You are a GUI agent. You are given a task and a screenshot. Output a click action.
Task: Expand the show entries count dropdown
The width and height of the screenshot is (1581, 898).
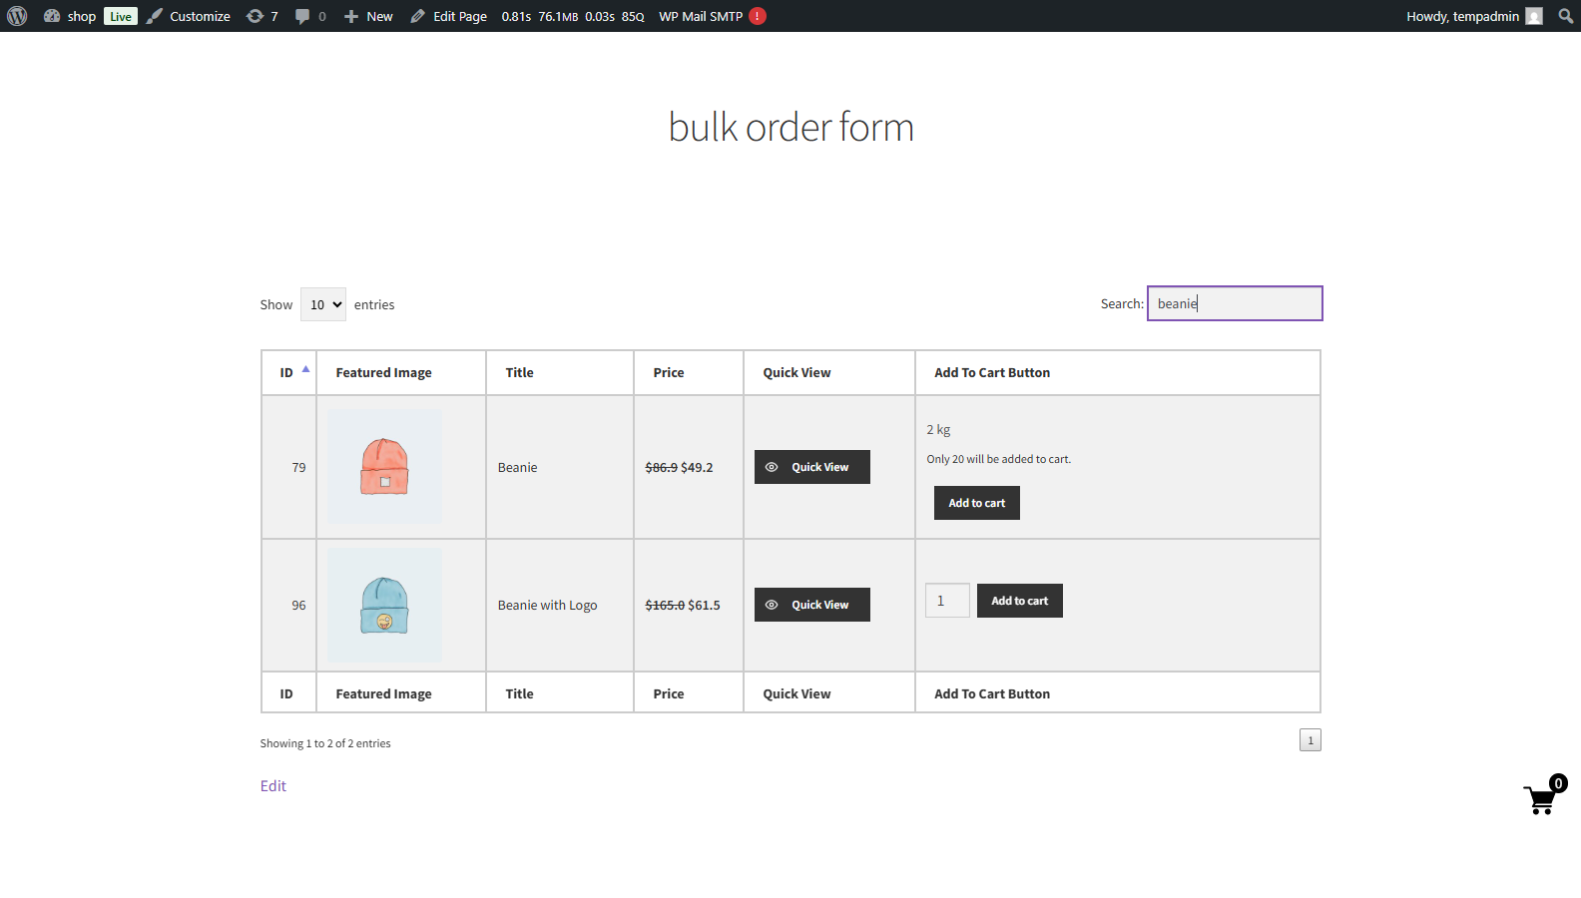point(323,304)
